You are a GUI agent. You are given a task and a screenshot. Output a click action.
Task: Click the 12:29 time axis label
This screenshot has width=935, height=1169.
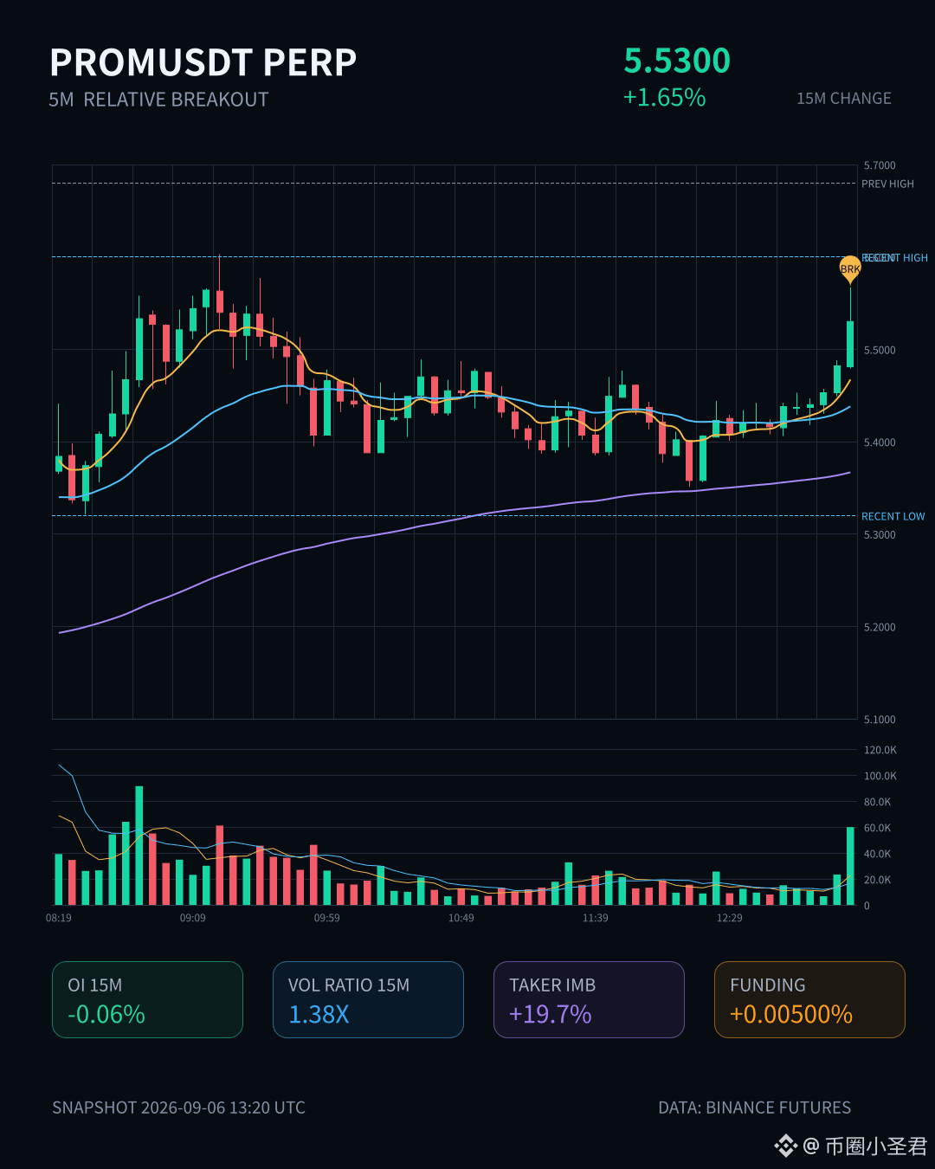730,918
